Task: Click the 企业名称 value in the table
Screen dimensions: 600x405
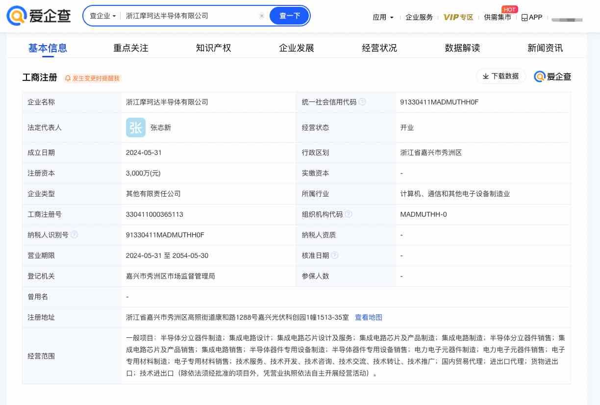Action: (x=167, y=102)
